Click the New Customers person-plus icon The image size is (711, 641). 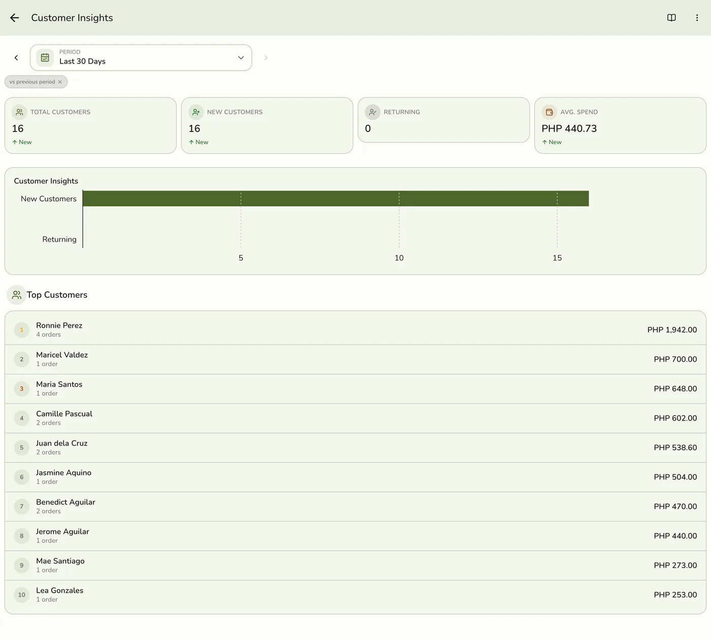(x=196, y=112)
